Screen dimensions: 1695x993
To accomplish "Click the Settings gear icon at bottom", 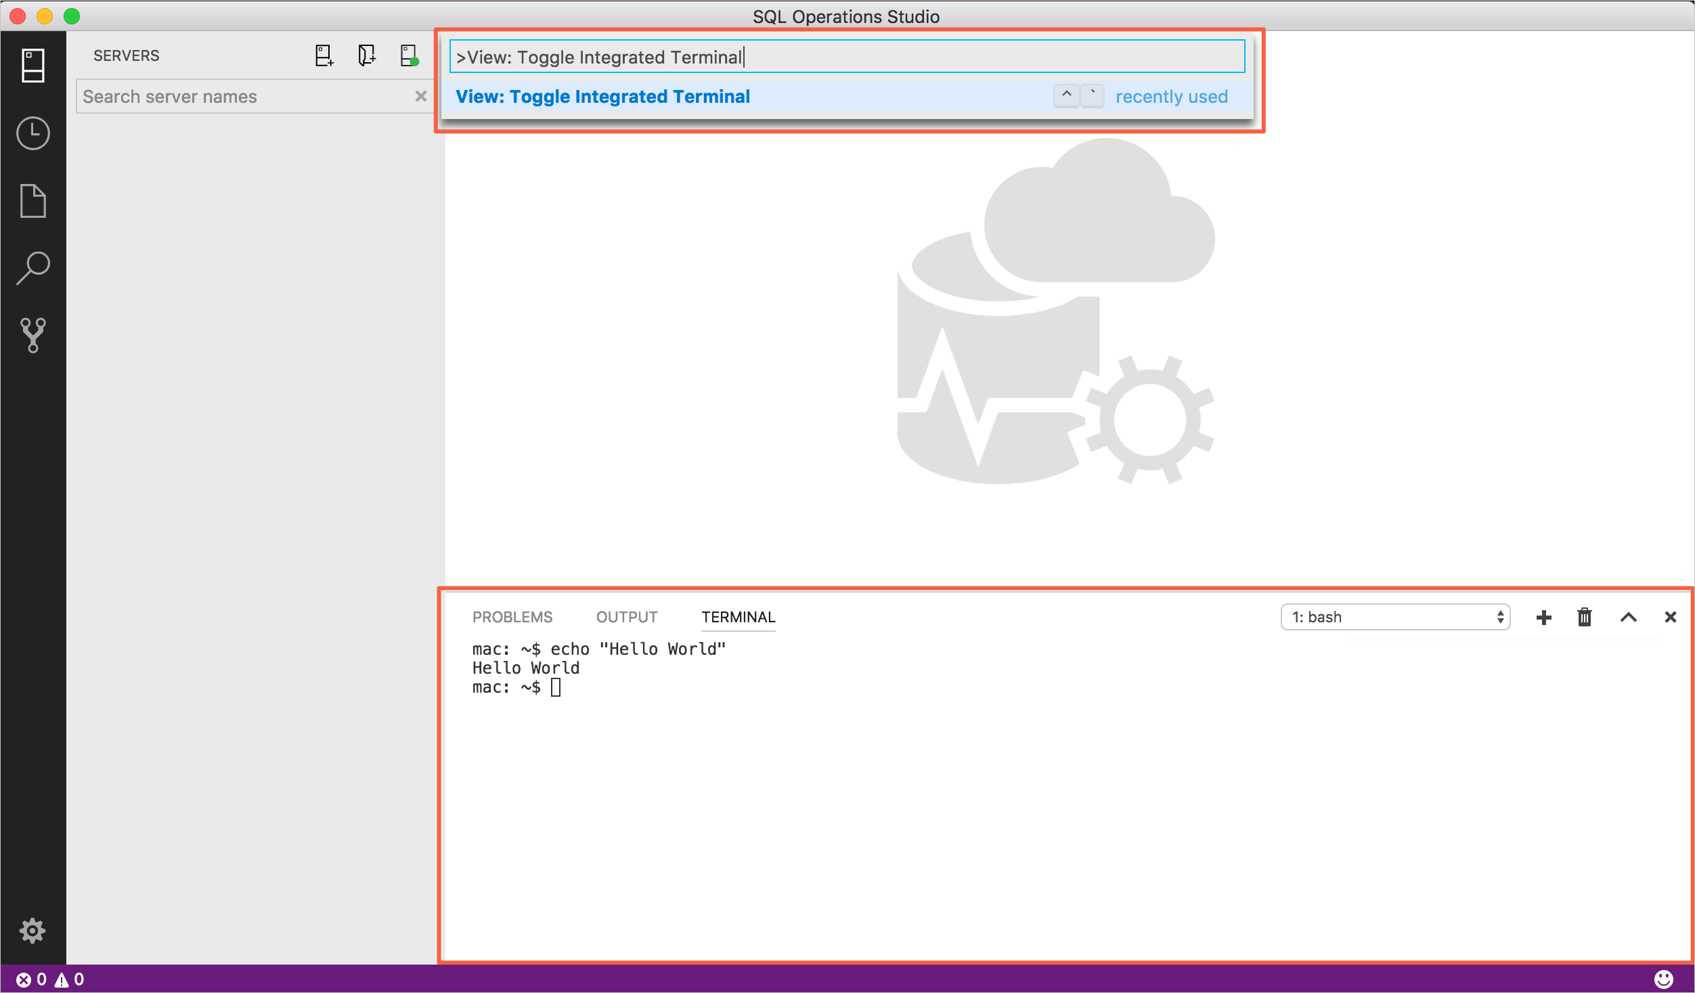I will click(32, 931).
